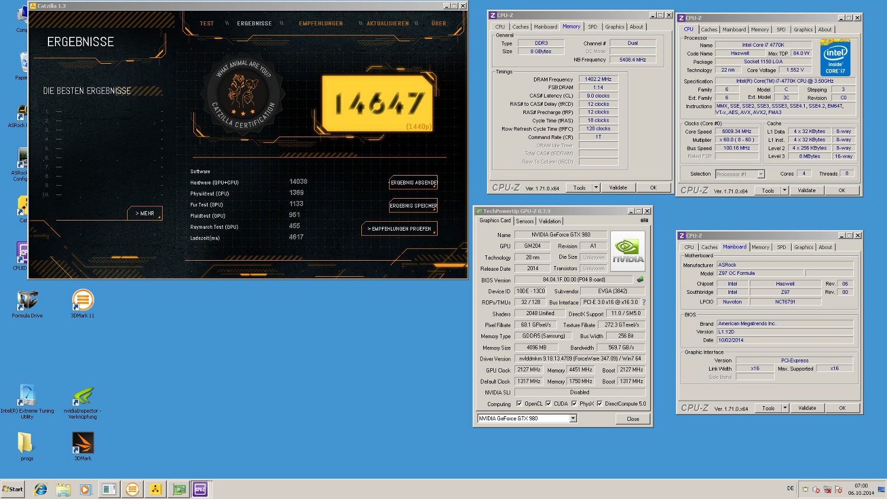Open the EMPFEHLUNGEN tab in Catzilla
Screen dimensions: 887x499
tap(321, 24)
